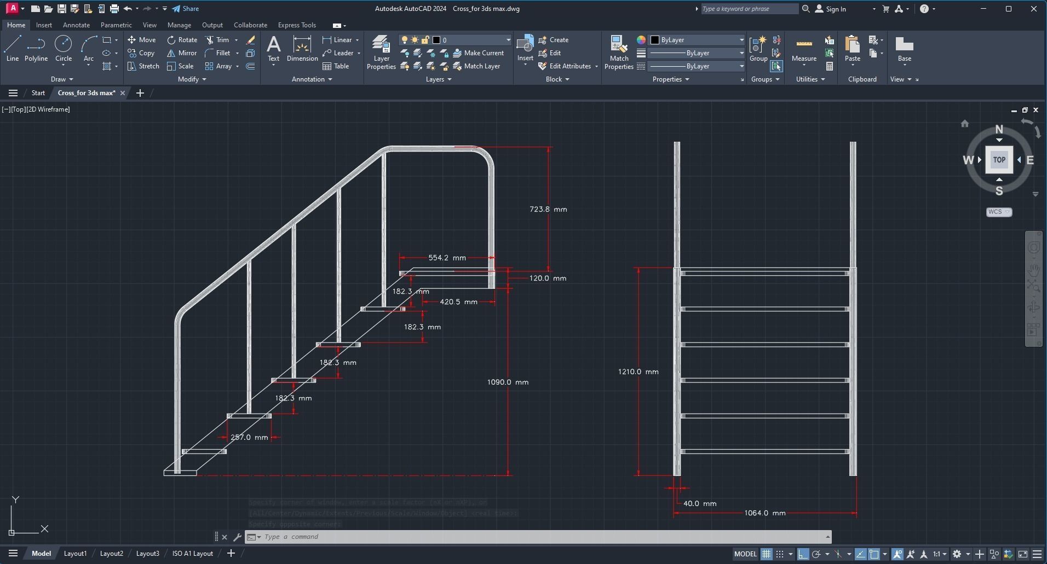This screenshot has width=1047, height=564.
Task: Click the search keyword input box
Action: pyautogui.click(x=749, y=9)
